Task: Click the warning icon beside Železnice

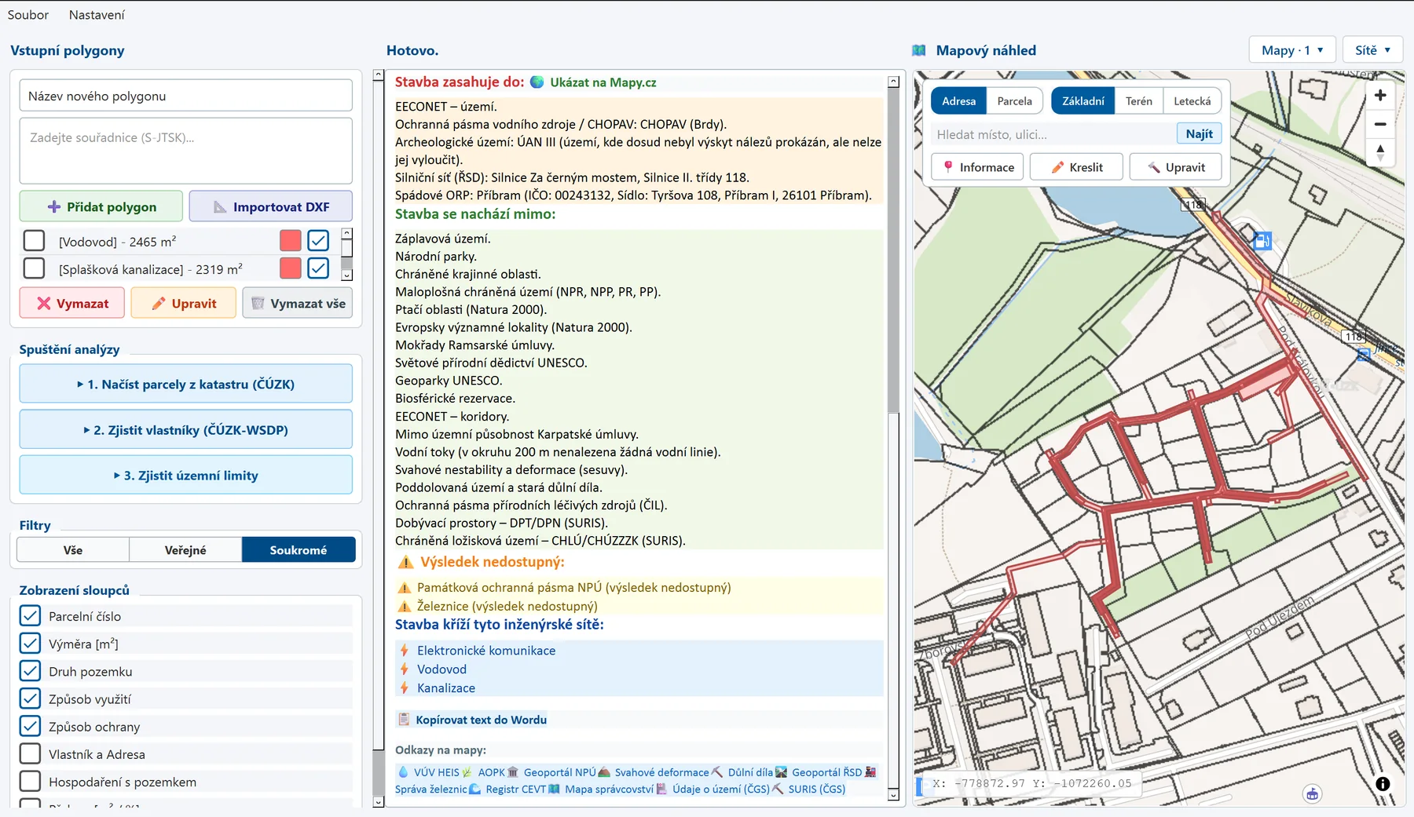Action: pyautogui.click(x=405, y=606)
